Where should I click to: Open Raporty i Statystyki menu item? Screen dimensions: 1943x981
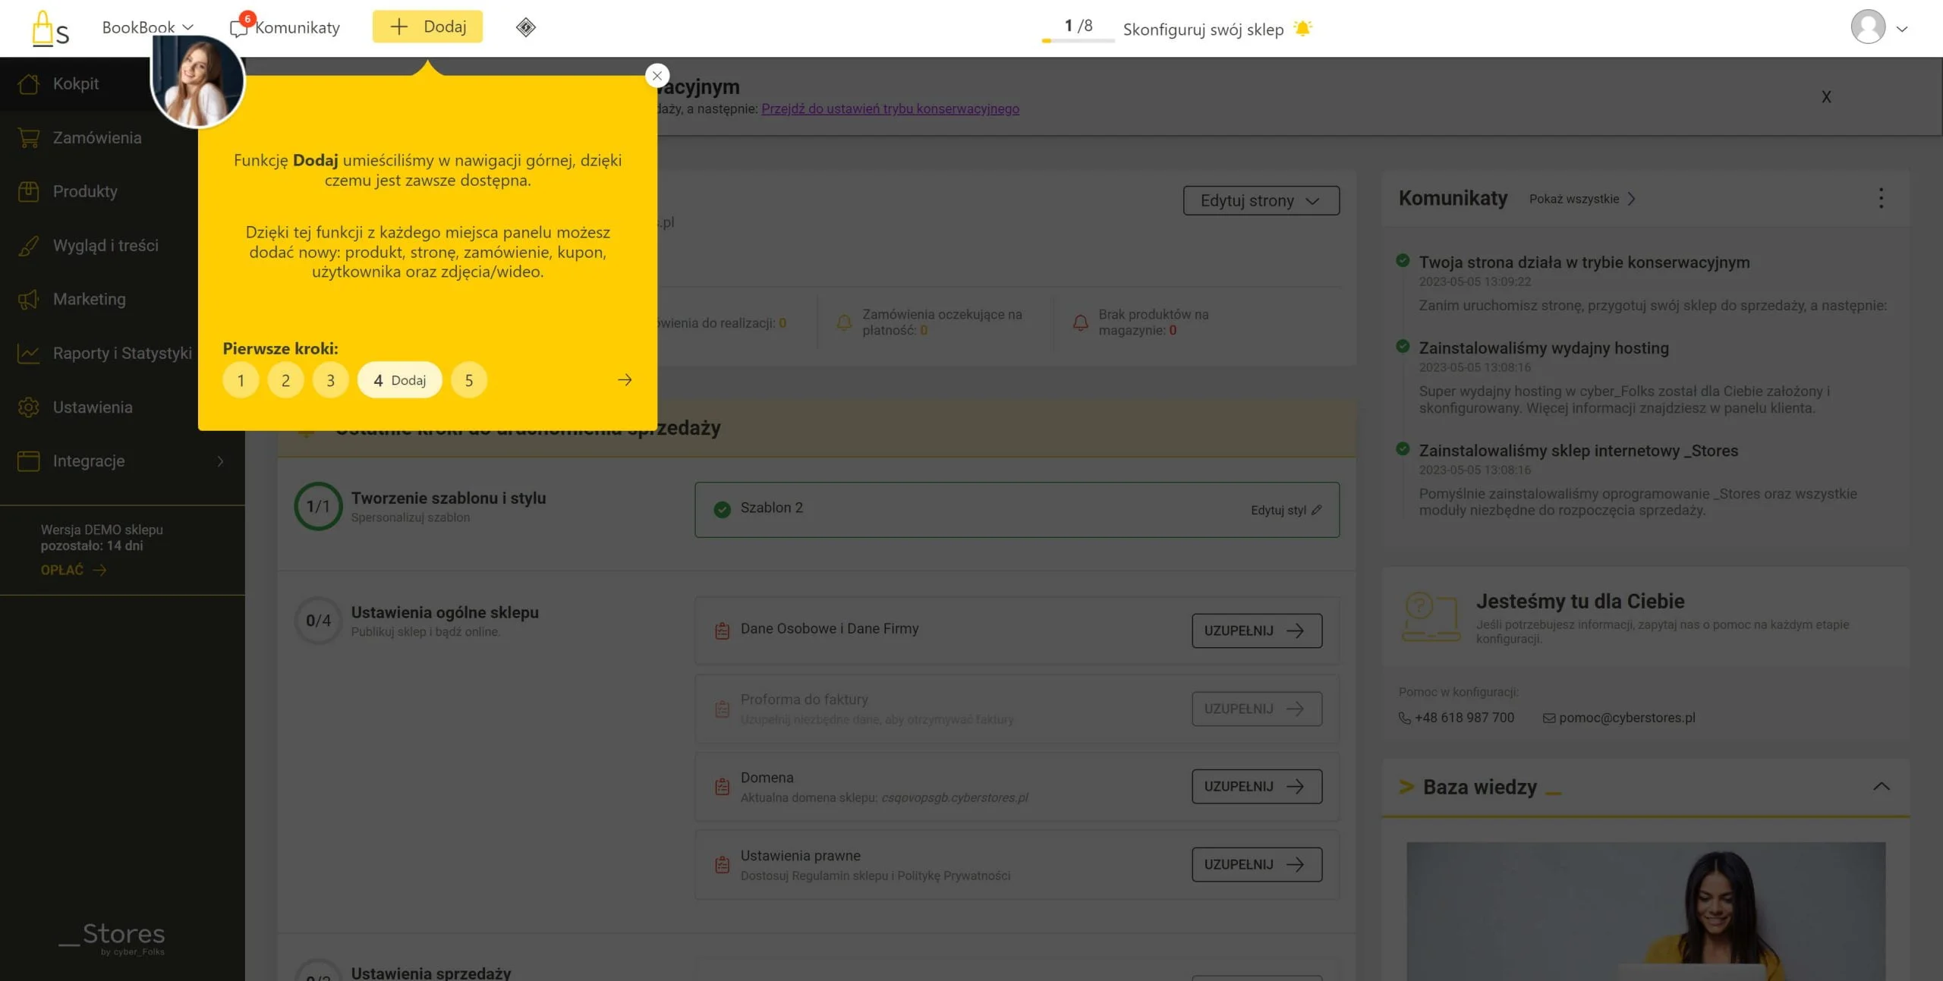coord(122,353)
